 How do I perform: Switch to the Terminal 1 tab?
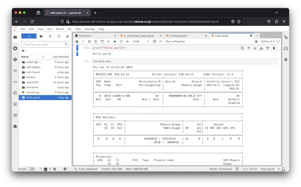click(95, 36)
